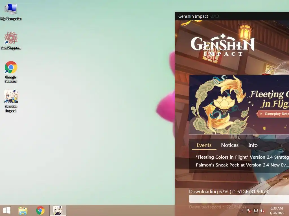289x216 pixels.
Task: Switch to the Notices tab
Action: click(230, 145)
